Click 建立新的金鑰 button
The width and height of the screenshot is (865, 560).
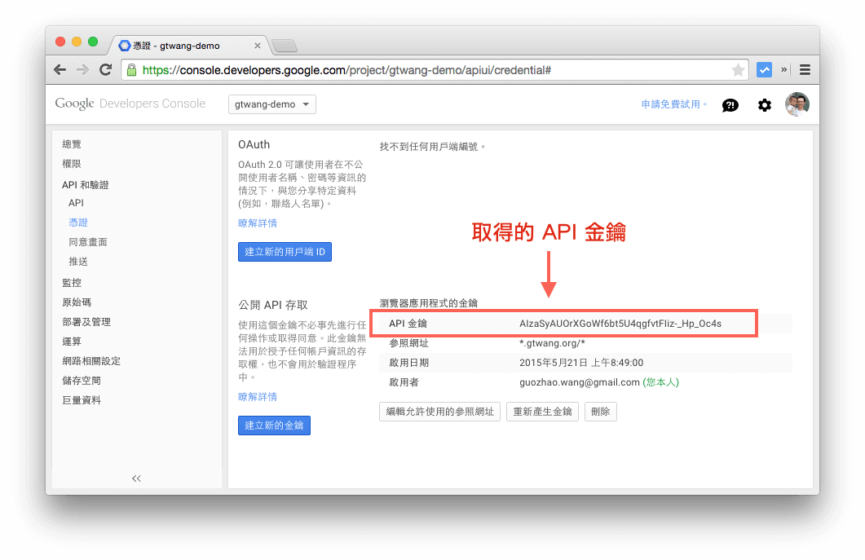click(274, 425)
